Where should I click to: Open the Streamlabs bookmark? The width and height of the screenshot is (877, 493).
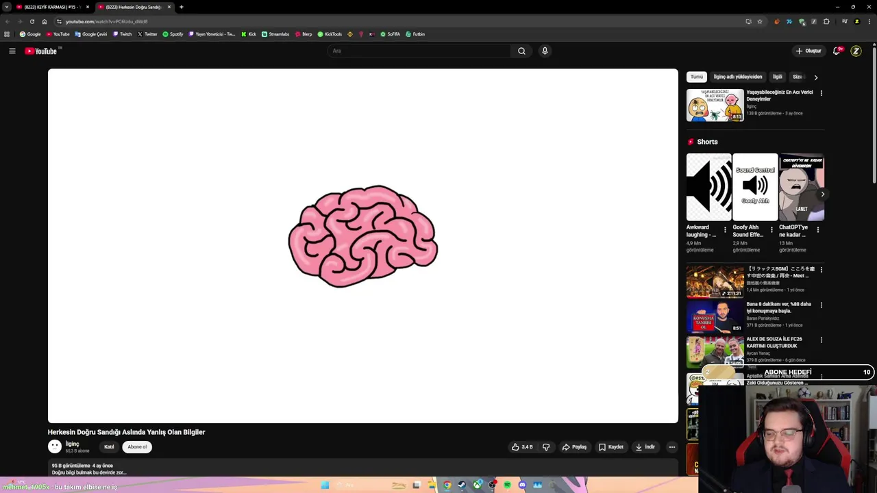[275, 34]
